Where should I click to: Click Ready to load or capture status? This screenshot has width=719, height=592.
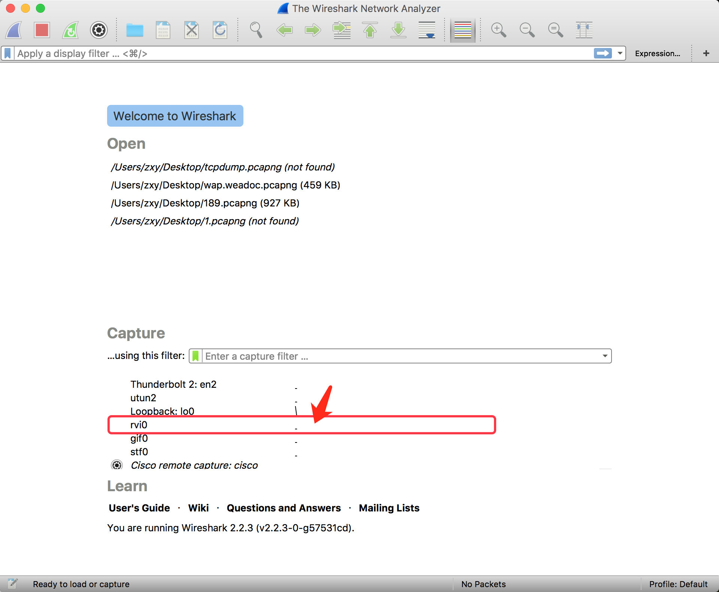point(81,584)
